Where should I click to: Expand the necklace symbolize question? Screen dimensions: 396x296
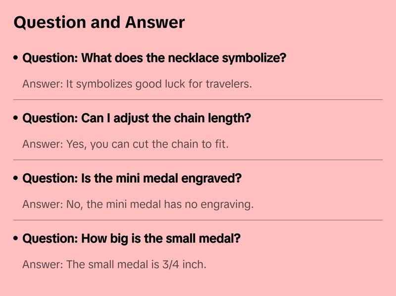[x=154, y=58]
